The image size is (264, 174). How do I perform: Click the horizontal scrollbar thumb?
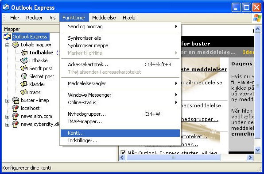pyautogui.click(x=174, y=158)
